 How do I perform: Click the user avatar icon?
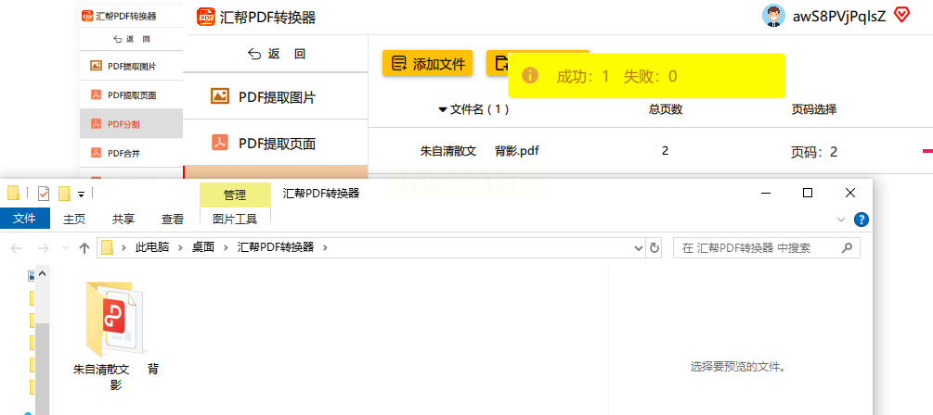(773, 16)
